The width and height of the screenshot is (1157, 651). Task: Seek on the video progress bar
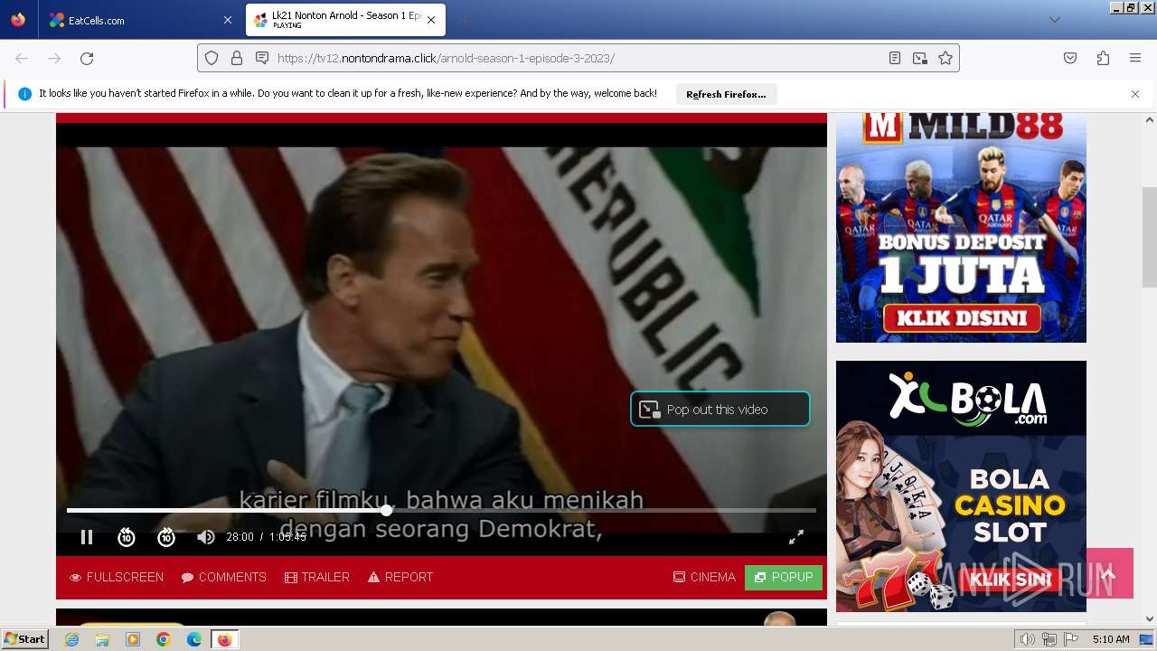[x=441, y=511]
